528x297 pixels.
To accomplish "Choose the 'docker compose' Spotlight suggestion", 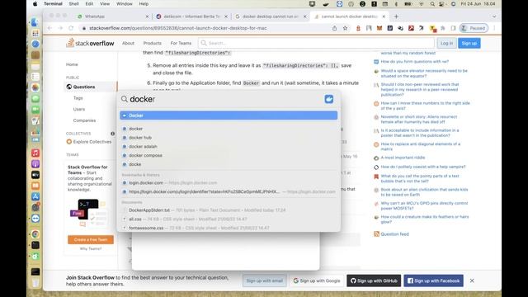I will [229, 155].
